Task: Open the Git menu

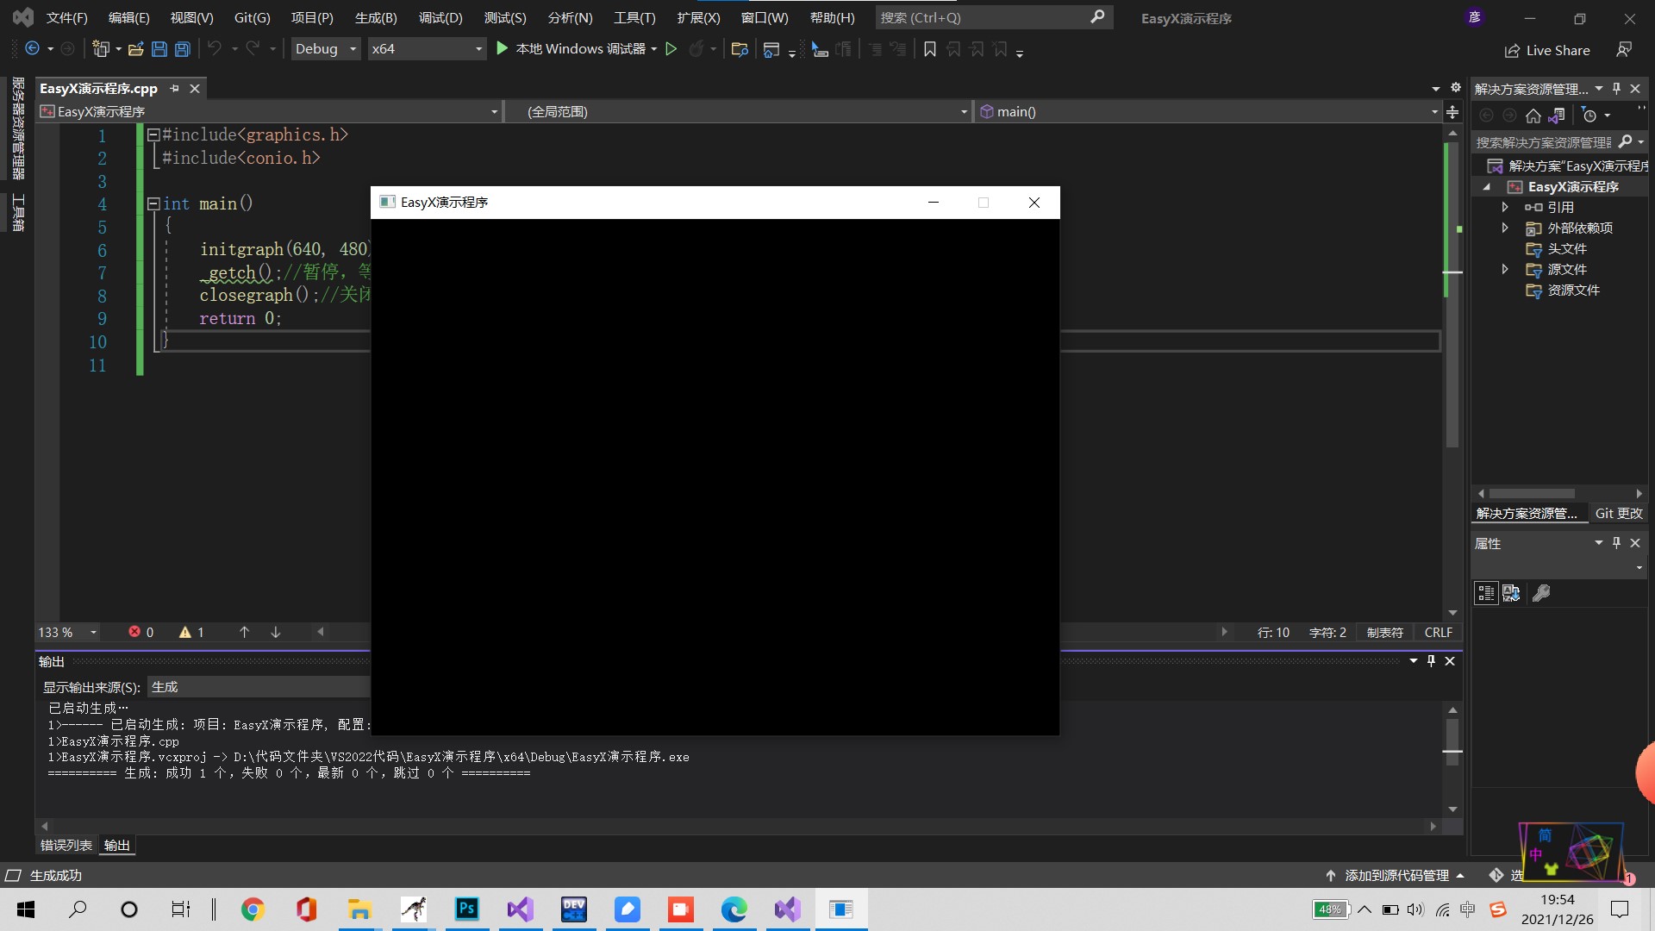Action: [x=251, y=17]
